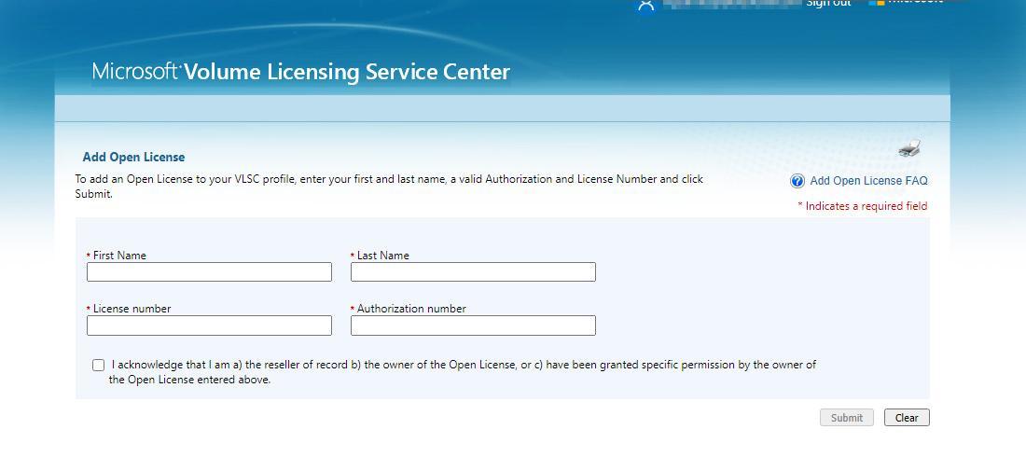The width and height of the screenshot is (1026, 457).
Task: Click the Microsoft logo at top right
Action: [x=906, y=3]
